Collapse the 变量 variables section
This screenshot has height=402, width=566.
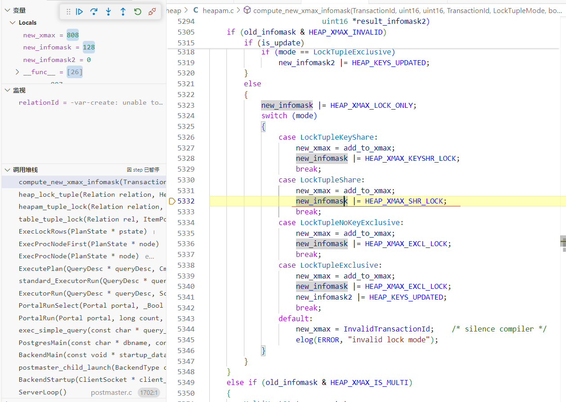pyautogui.click(x=7, y=10)
